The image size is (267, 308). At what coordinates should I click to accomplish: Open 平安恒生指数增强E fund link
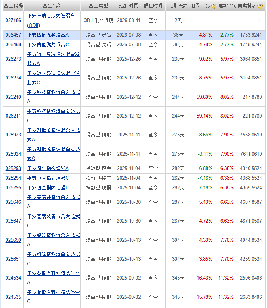[x=48, y=188]
